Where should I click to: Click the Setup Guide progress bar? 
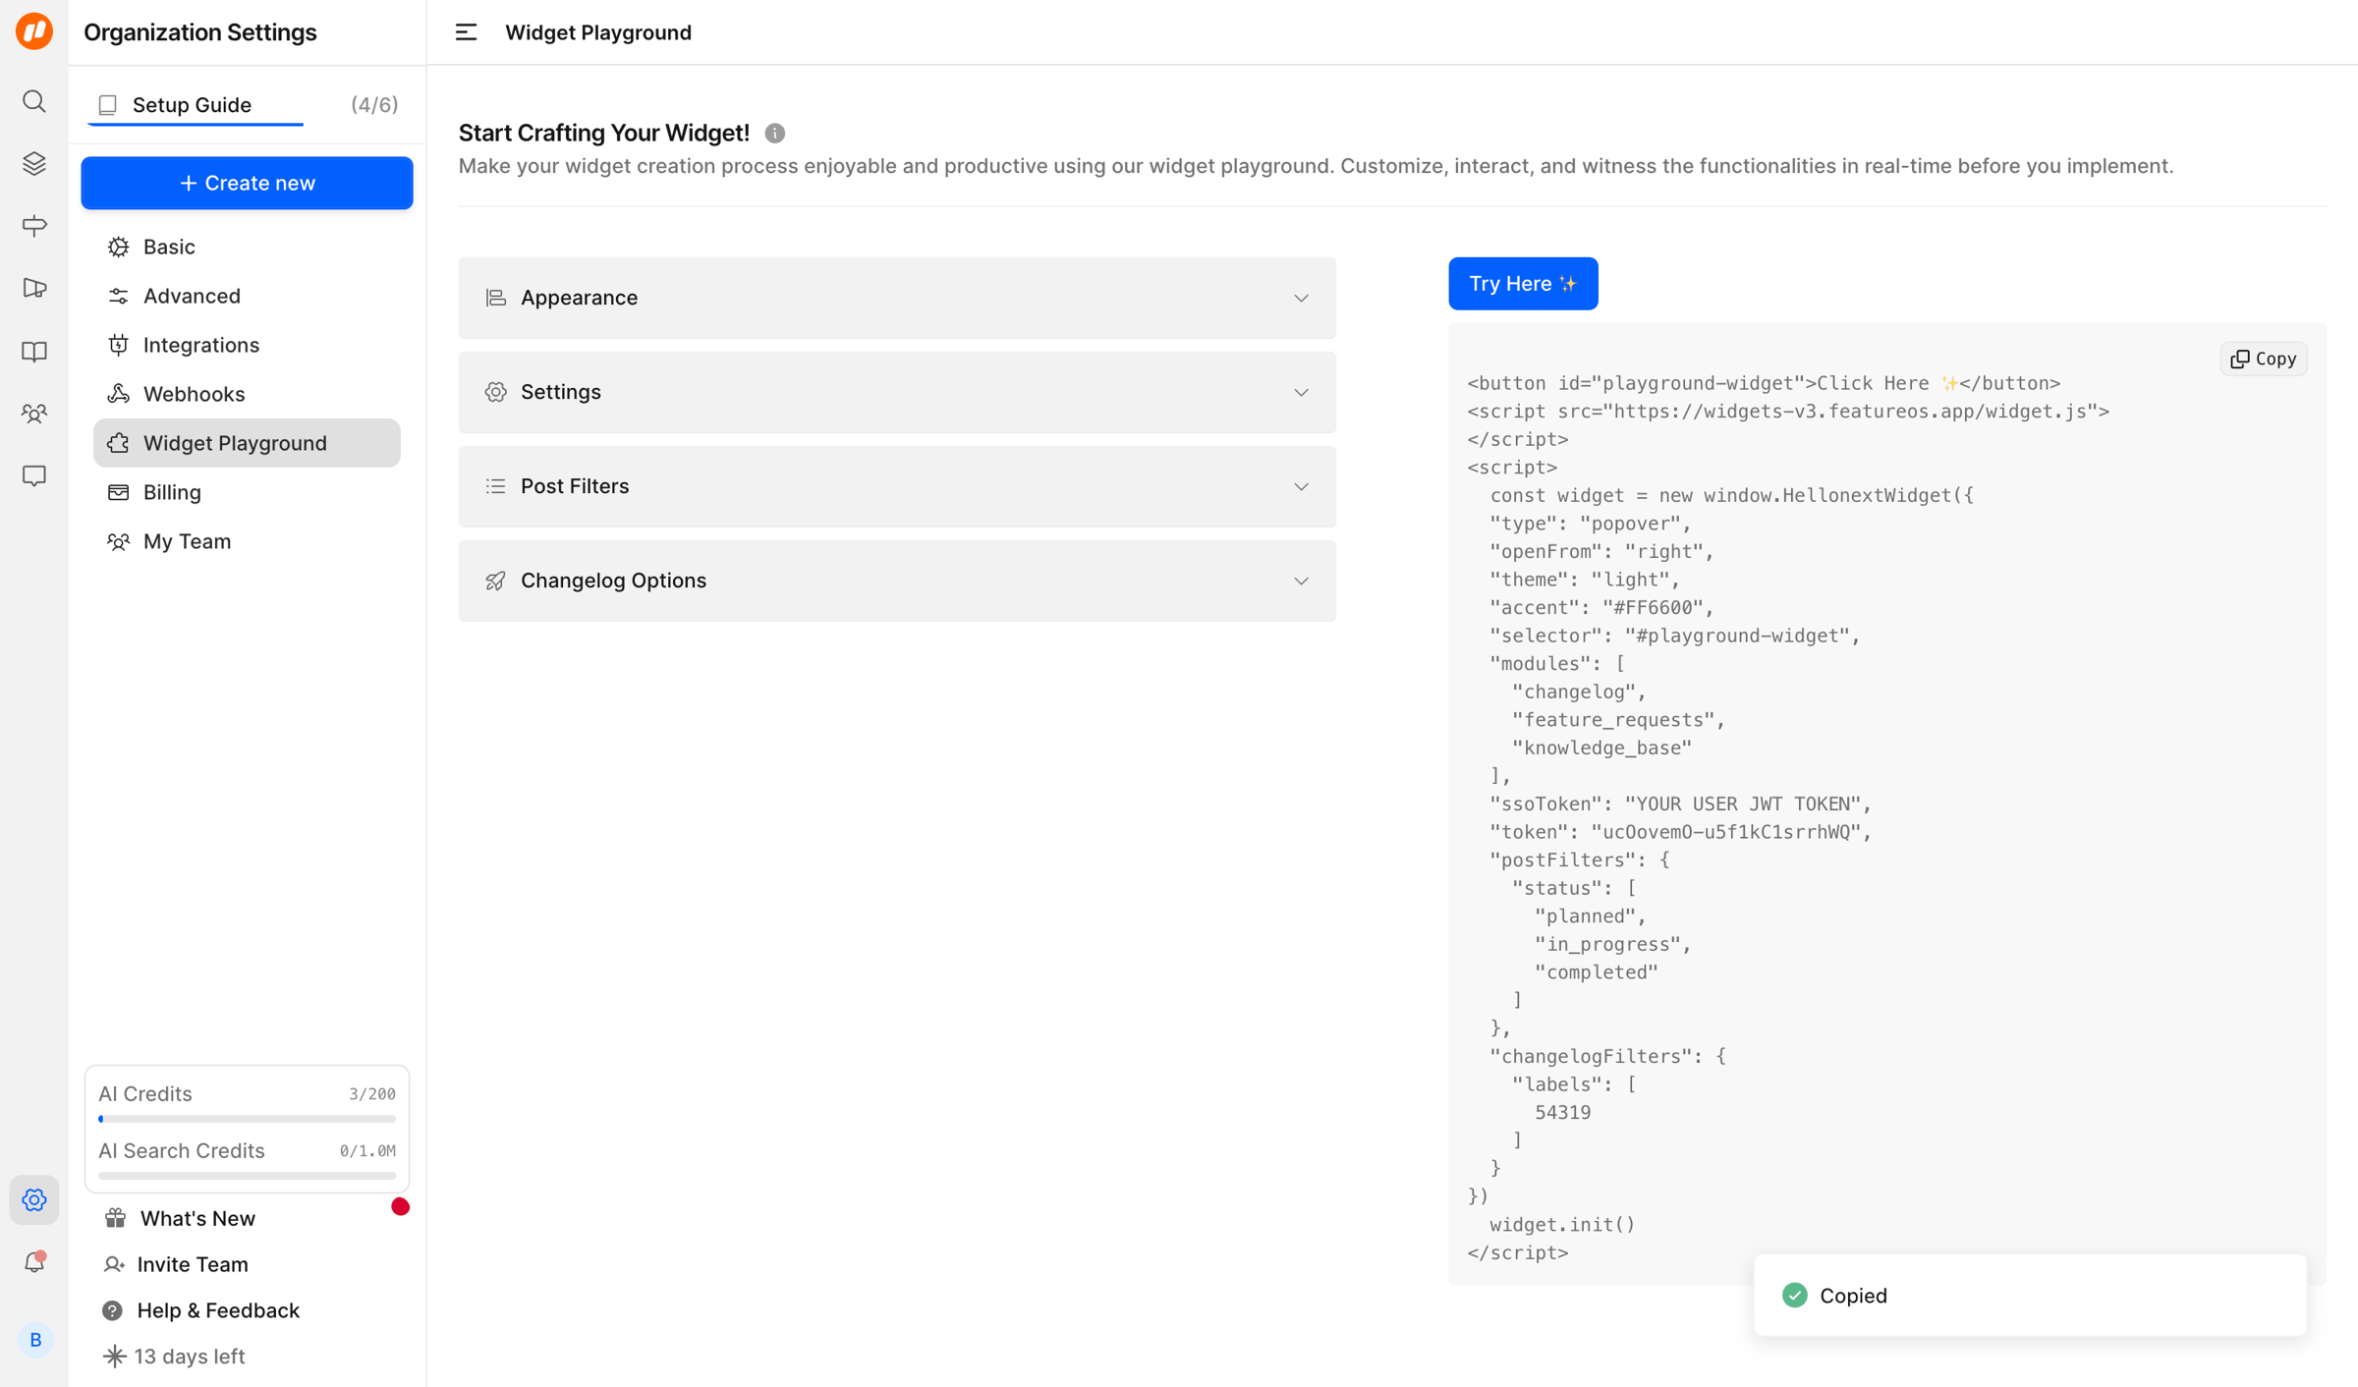click(x=196, y=125)
